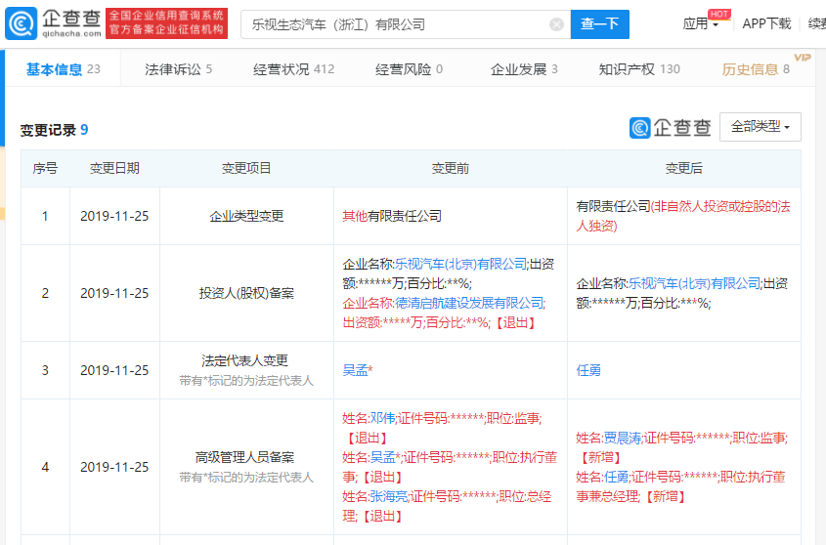The width and height of the screenshot is (826, 545).
Task: Open 贾晨涛 new supervisor name link
Action: click(x=622, y=438)
